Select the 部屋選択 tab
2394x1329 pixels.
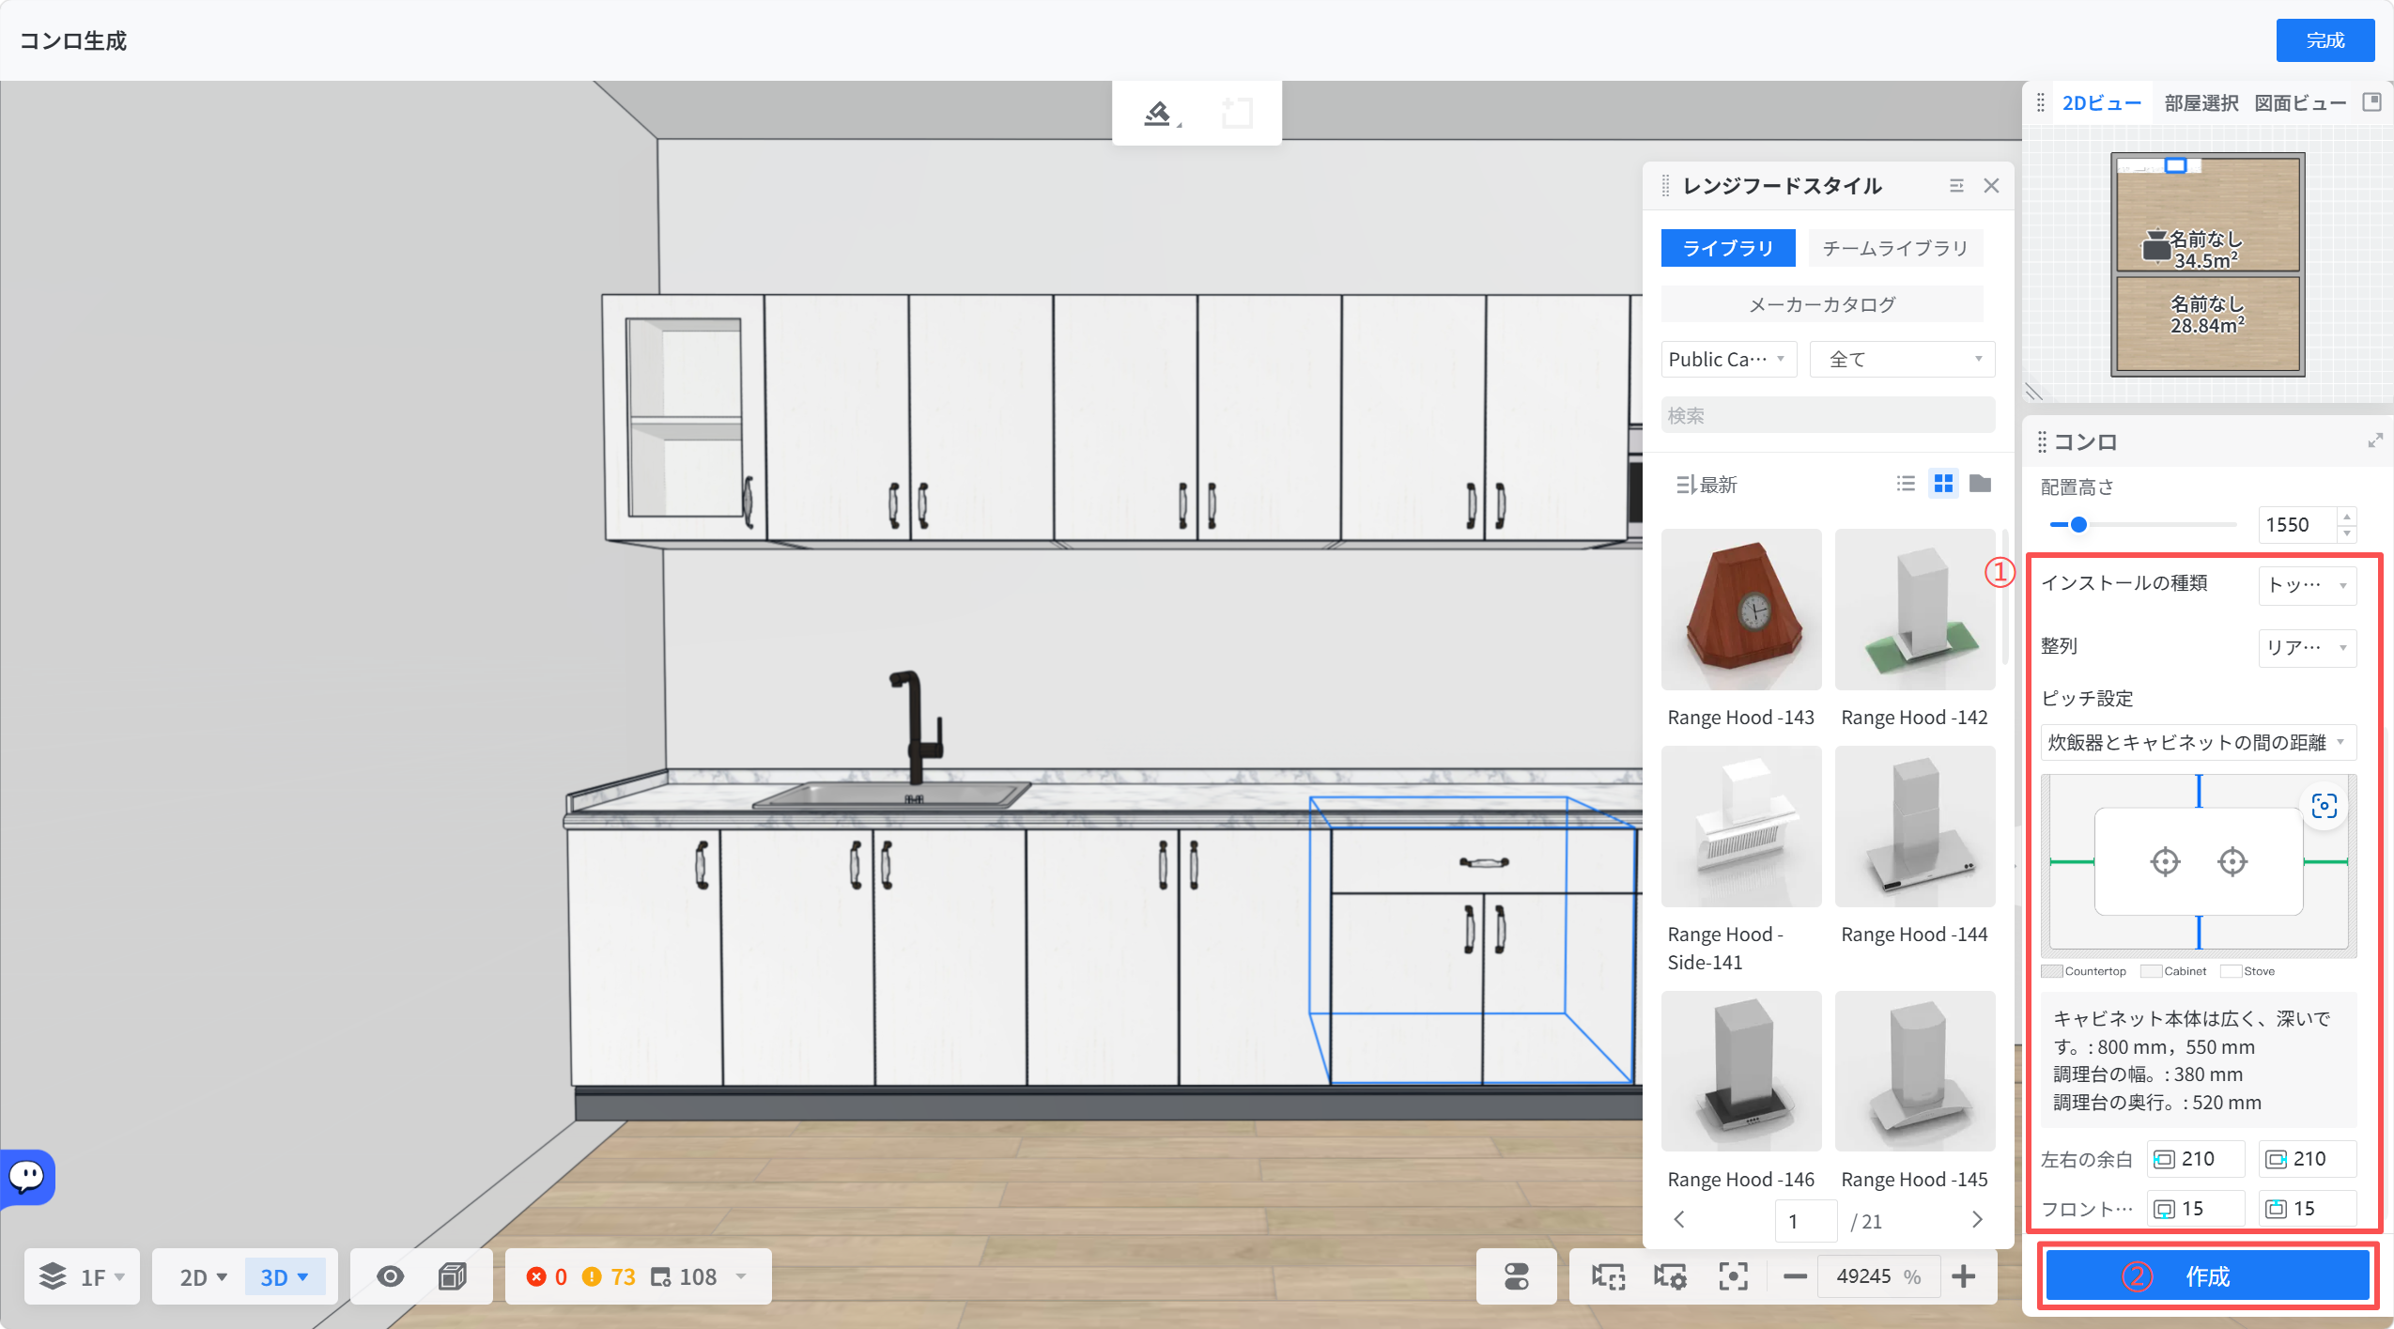(x=2201, y=103)
